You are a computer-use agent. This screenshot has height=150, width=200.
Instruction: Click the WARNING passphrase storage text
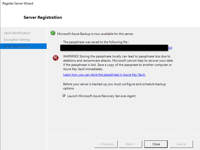tap(118, 63)
